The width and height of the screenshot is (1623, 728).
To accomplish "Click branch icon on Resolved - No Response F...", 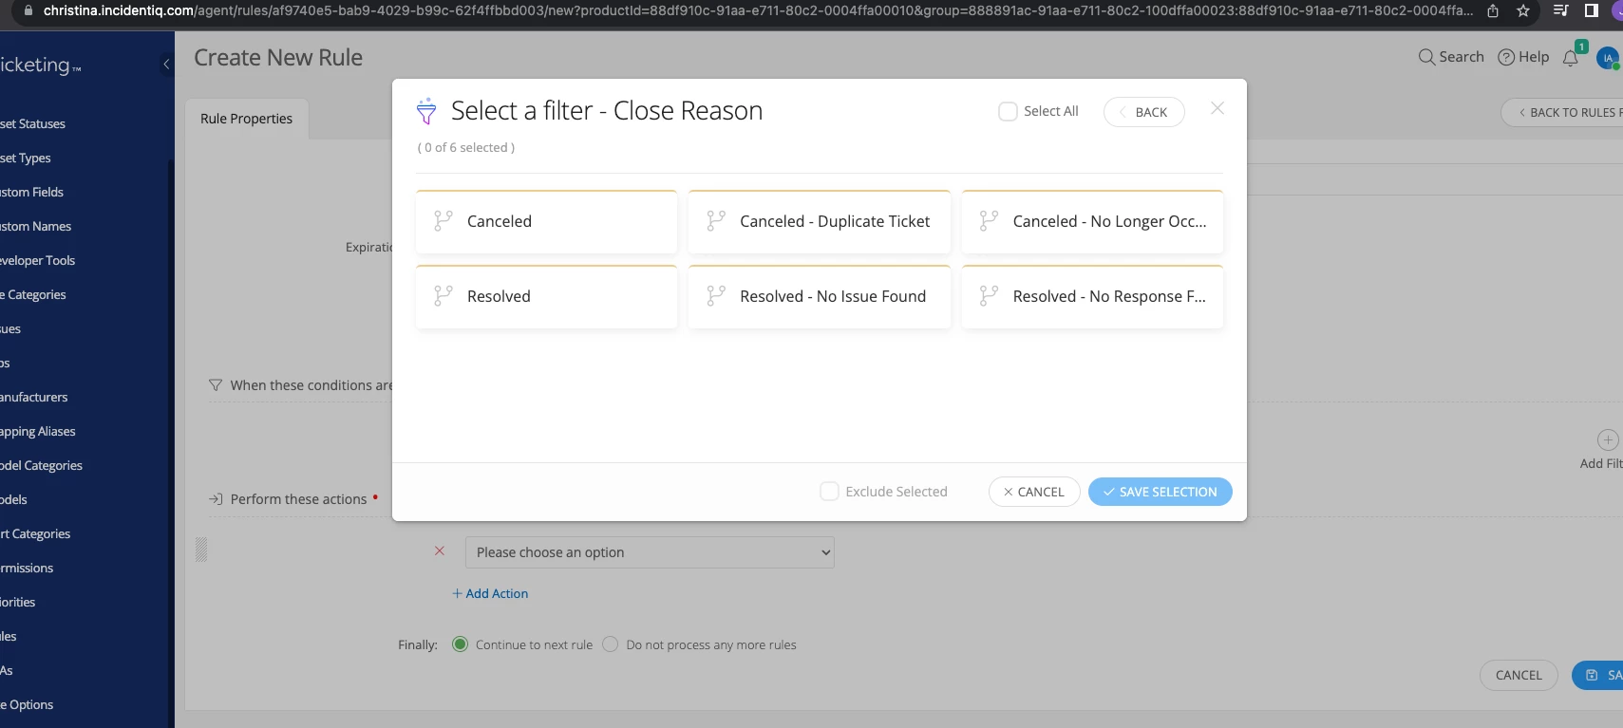I will [989, 296].
